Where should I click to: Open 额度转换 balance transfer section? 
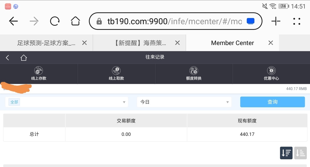point(194,74)
